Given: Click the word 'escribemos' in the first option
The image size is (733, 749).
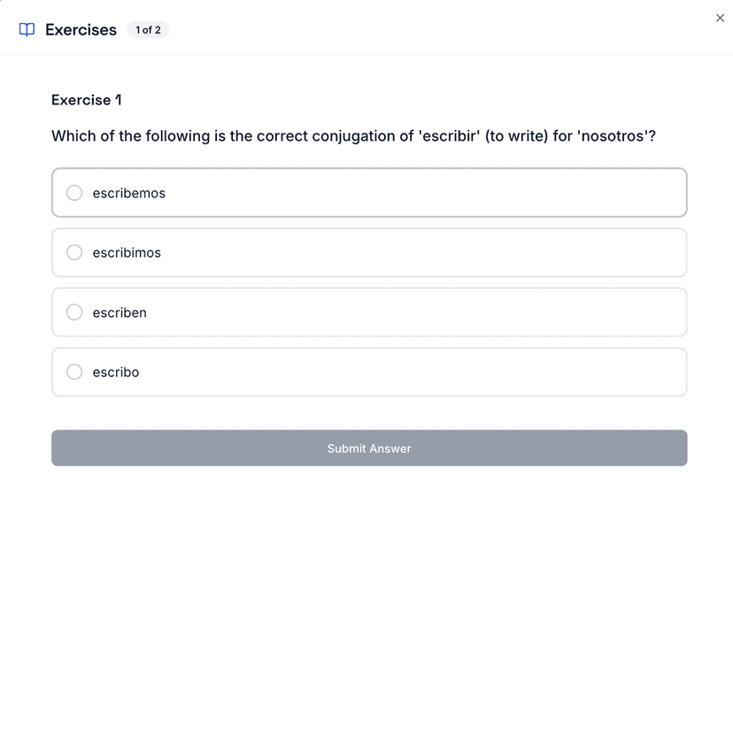Looking at the screenshot, I should coord(129,193).
